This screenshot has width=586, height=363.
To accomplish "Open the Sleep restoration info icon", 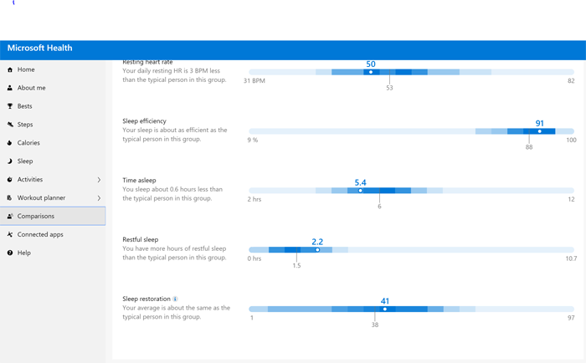I will click(x=175, y=299).
